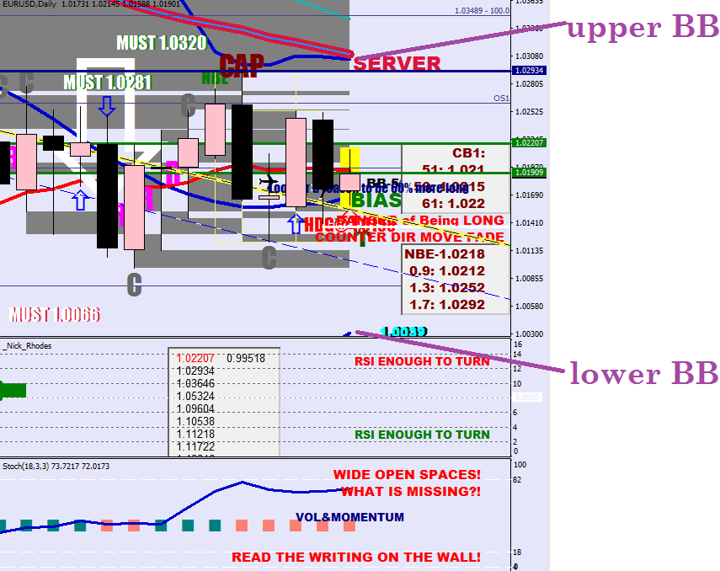Click the green 1.01909 price axis label
Viewport: 720px width, 571px height.
coord(530,173)
